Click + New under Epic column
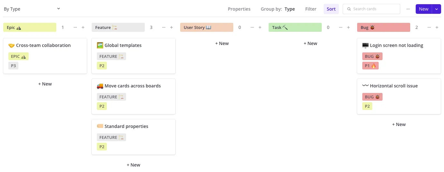444x172 pixels. pyautogui.click(x=45, y=84)
